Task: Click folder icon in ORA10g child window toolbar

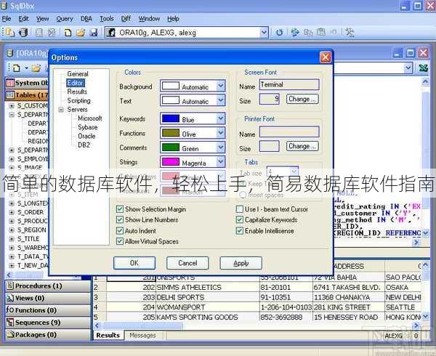Action: tap(36, 68)
